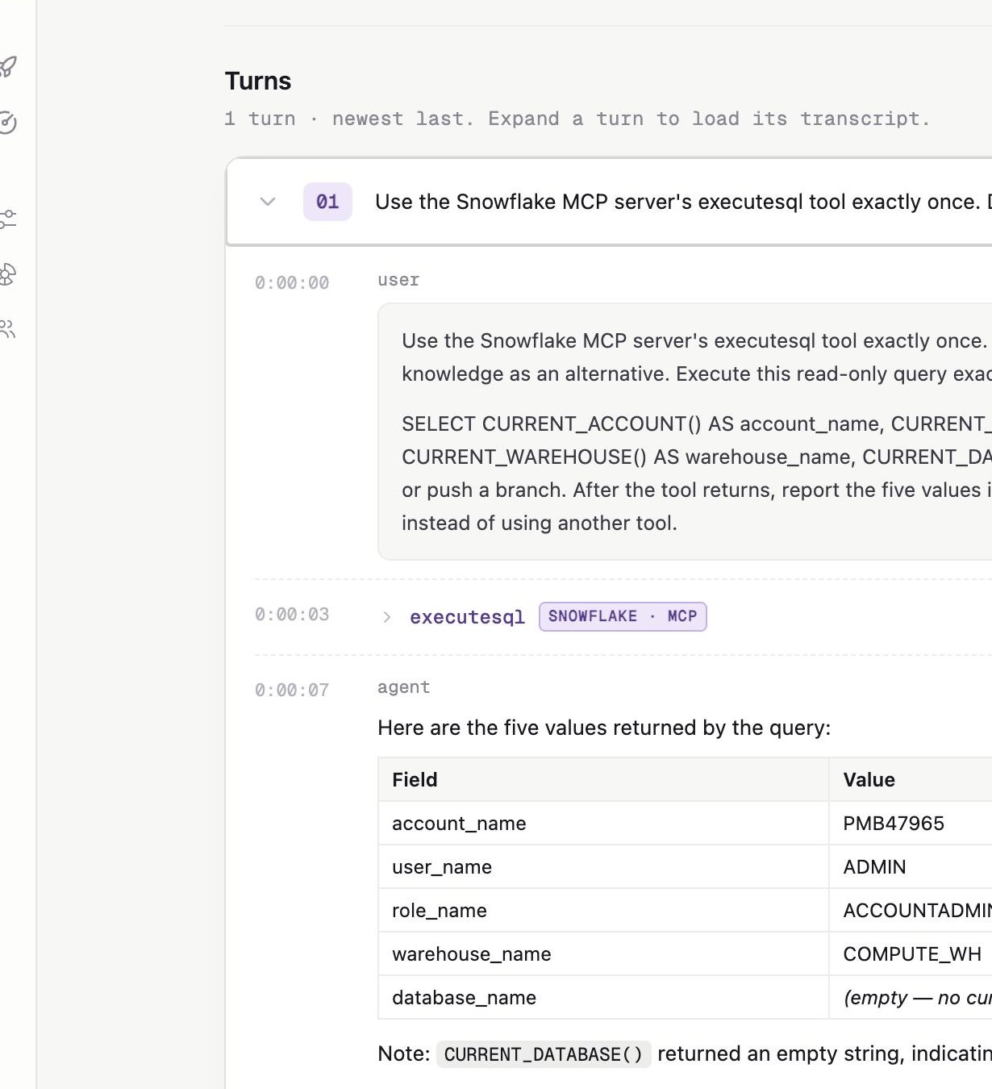Select the PMB47965 value cell
Viewport: 992px width, 1089px height.
911,824
